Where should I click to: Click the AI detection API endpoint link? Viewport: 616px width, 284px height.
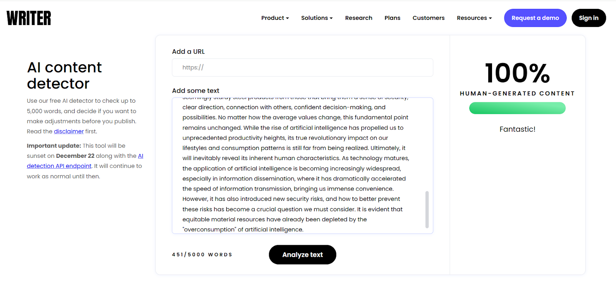59,165
